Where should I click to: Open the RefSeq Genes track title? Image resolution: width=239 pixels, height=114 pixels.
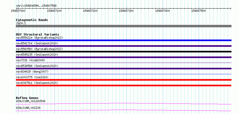[27, 98]
